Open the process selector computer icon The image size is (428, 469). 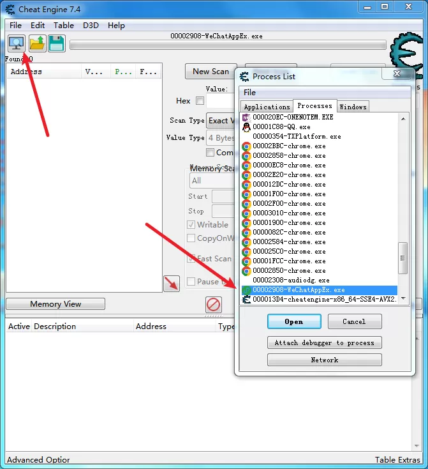point(17,43)
